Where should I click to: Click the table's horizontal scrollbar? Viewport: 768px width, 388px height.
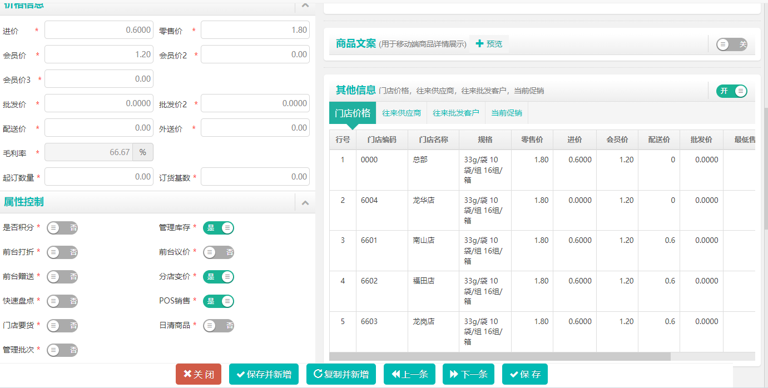500,356
